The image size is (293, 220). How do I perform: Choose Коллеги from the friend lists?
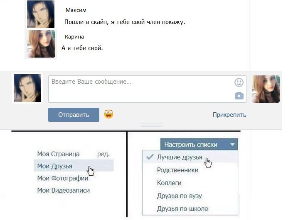[x=169, y=183]
